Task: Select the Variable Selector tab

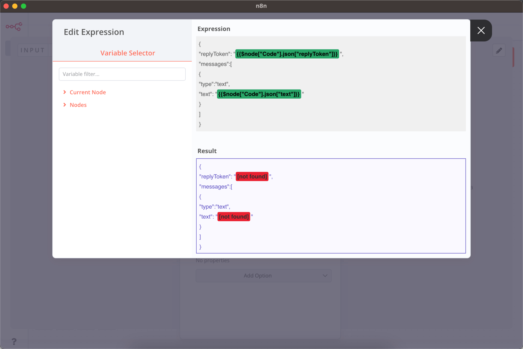Action: [x=127, y=53]
